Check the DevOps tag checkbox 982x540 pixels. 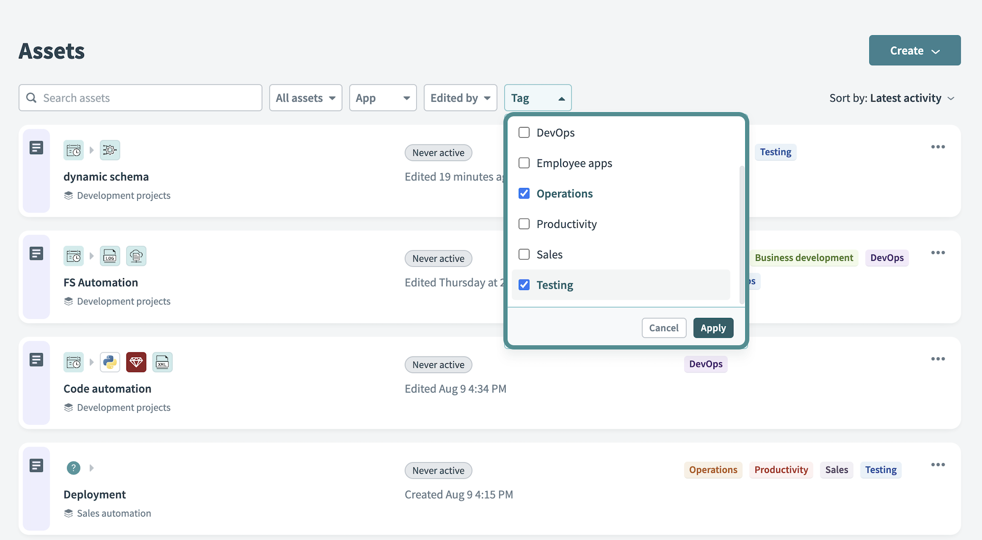pyautogui.click(x=524, y=133)
